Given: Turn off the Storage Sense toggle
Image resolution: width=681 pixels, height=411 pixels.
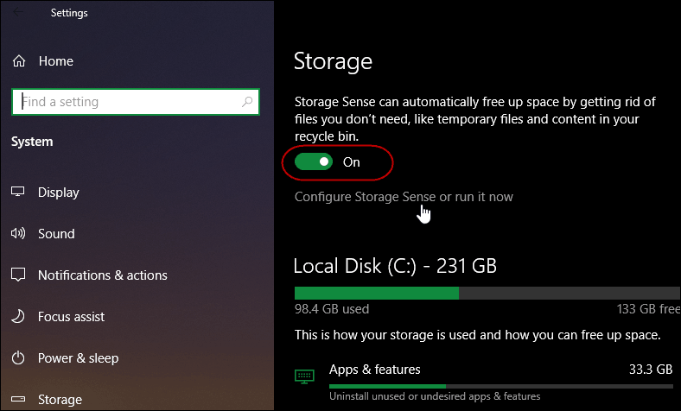Looking at the screenshot, I should [314, 161].
